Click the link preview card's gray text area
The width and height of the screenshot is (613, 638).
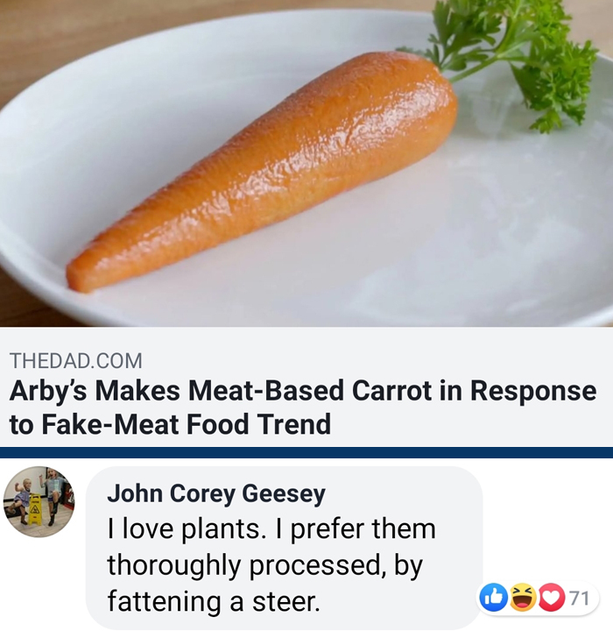(306, 387)
